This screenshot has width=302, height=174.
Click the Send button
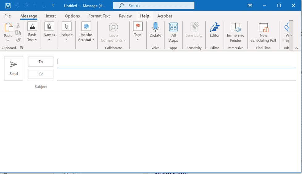pos(14,68)
